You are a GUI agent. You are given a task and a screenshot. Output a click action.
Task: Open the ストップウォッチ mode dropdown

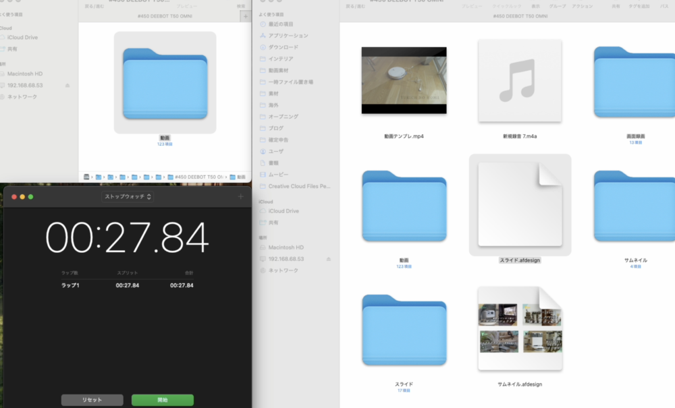tap(128, 197)
